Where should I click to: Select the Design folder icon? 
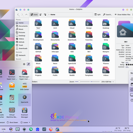(89, 23)
